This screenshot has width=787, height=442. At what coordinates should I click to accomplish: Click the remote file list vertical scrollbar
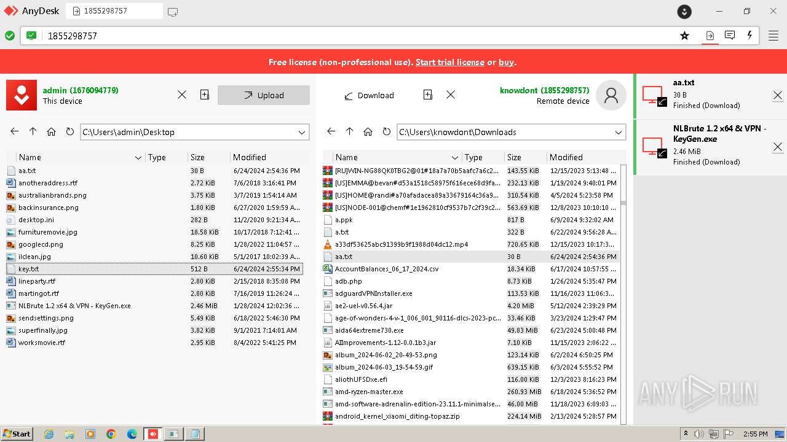coord(623,293)
